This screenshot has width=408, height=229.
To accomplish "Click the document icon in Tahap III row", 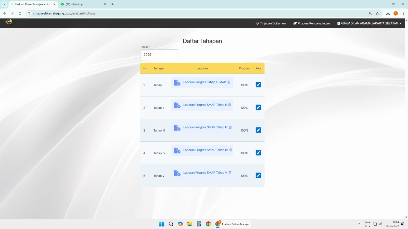I will (x=177, y=128).
